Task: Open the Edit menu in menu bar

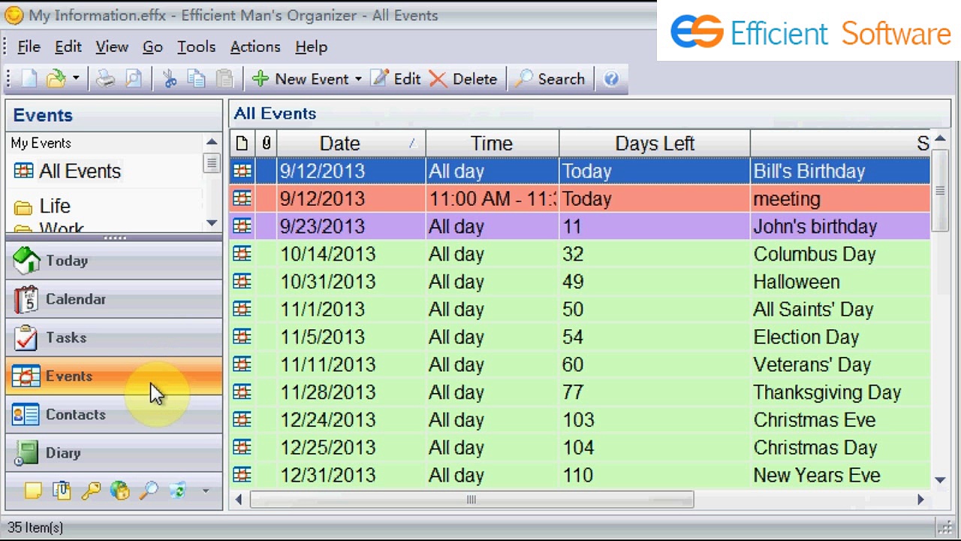Action: coord(68,47)
